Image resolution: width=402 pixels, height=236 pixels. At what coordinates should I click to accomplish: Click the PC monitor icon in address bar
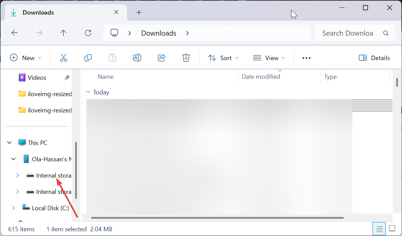coord(114,33)
